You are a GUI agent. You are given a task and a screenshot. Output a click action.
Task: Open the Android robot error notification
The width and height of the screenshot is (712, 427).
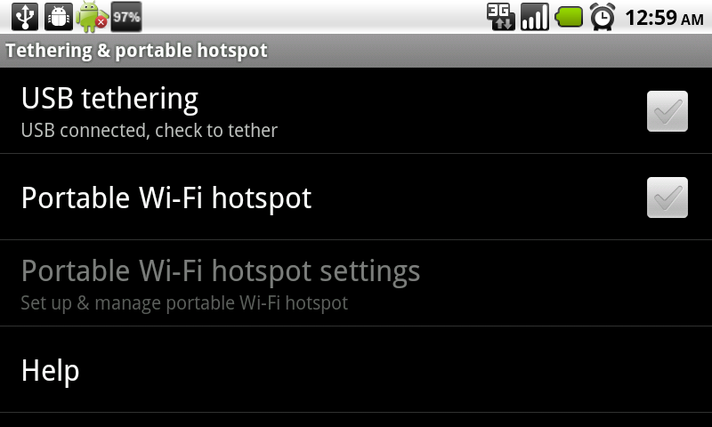tap(92, 17)
